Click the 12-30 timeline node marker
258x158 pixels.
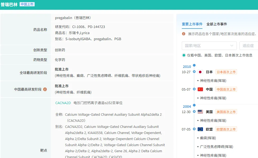194,112
